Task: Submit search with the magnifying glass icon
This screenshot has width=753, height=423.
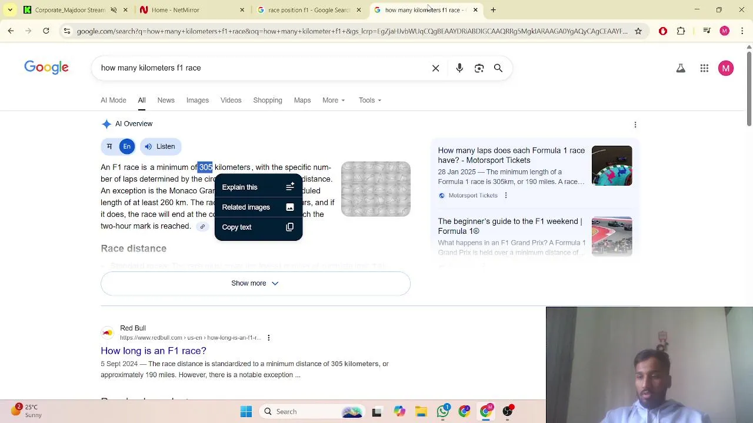Action: click(x=498, y=68)
